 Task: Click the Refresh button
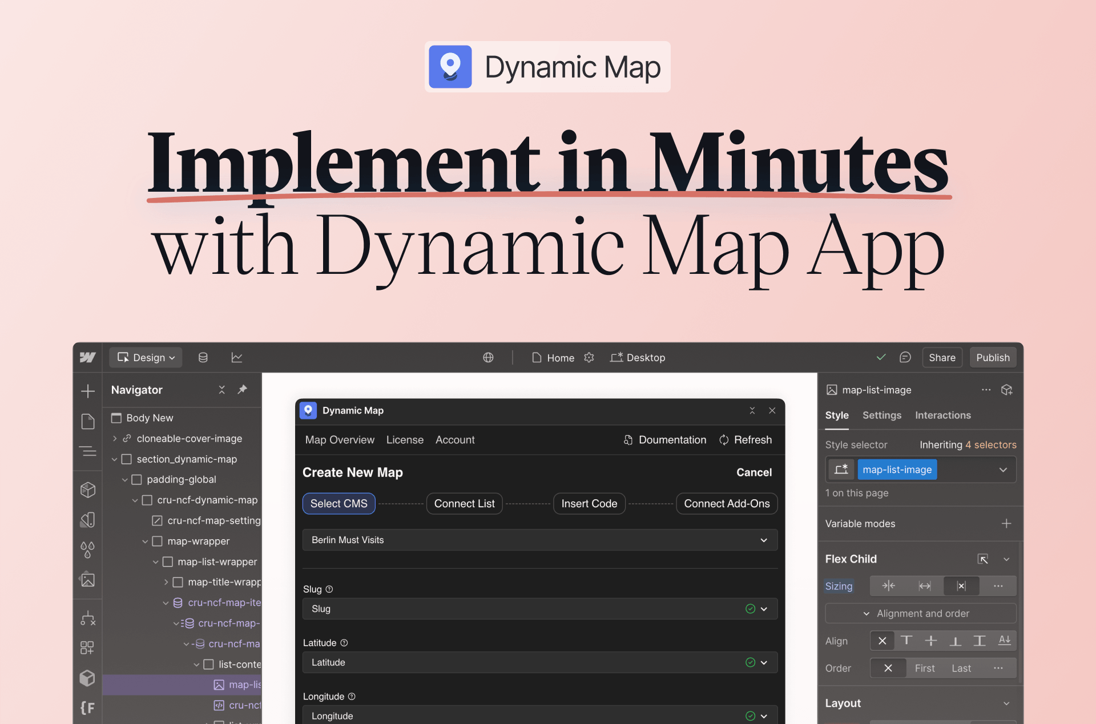pos(746,440)
